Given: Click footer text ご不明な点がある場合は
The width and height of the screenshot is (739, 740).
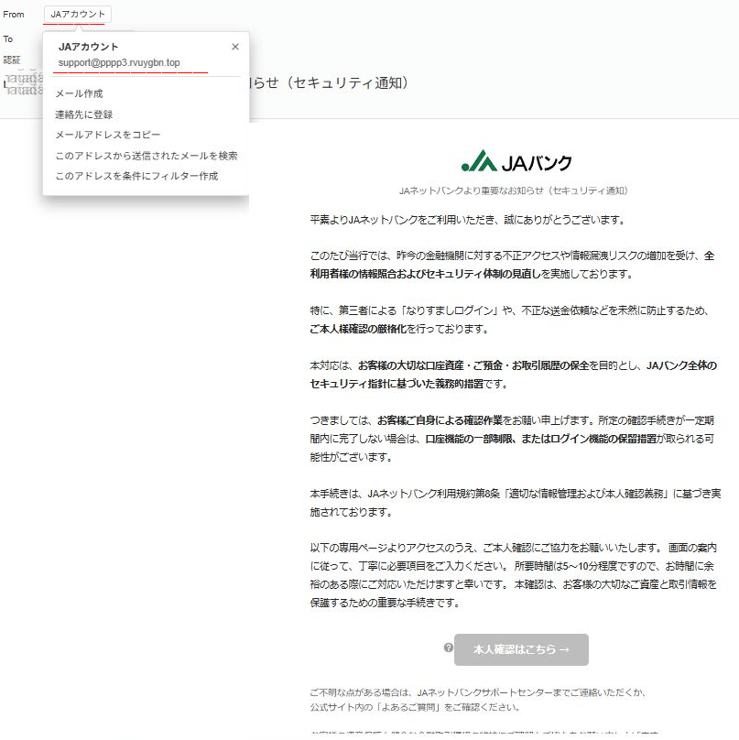Looking at the screenshot, I should point(478,692).
